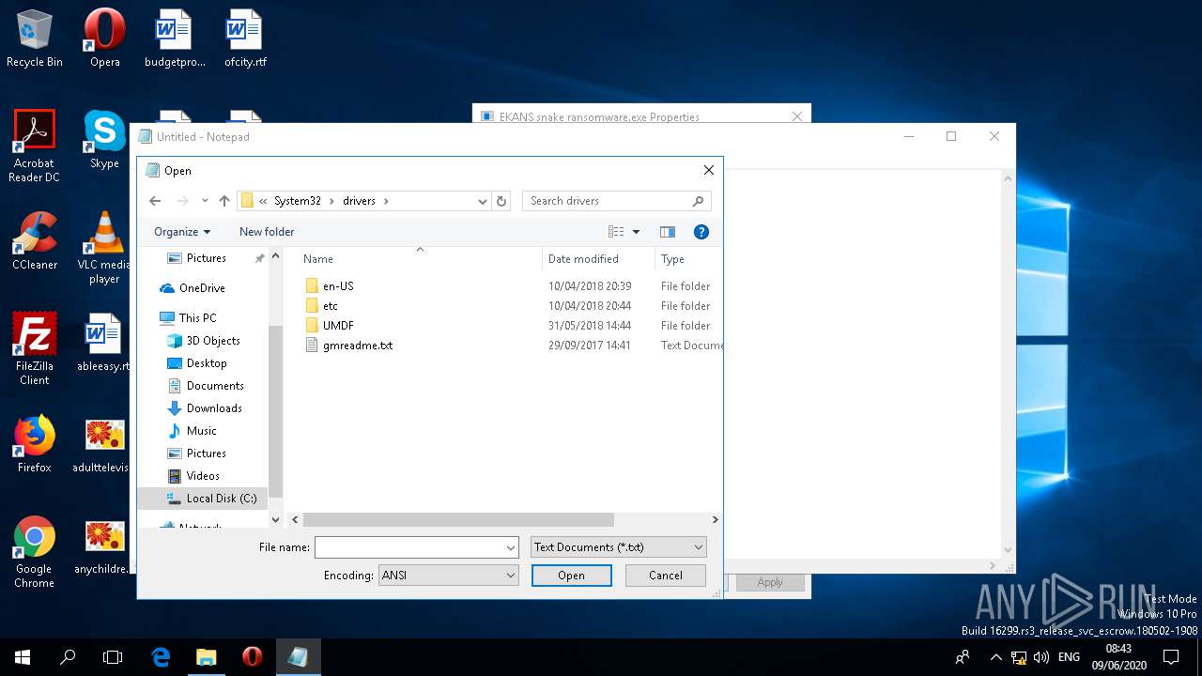
Task: Select Music in navigation tree
Action: [202, 431]
